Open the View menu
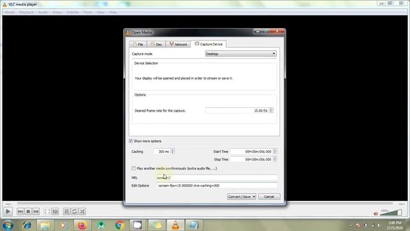The image size is (410, 231). point(101,12)
